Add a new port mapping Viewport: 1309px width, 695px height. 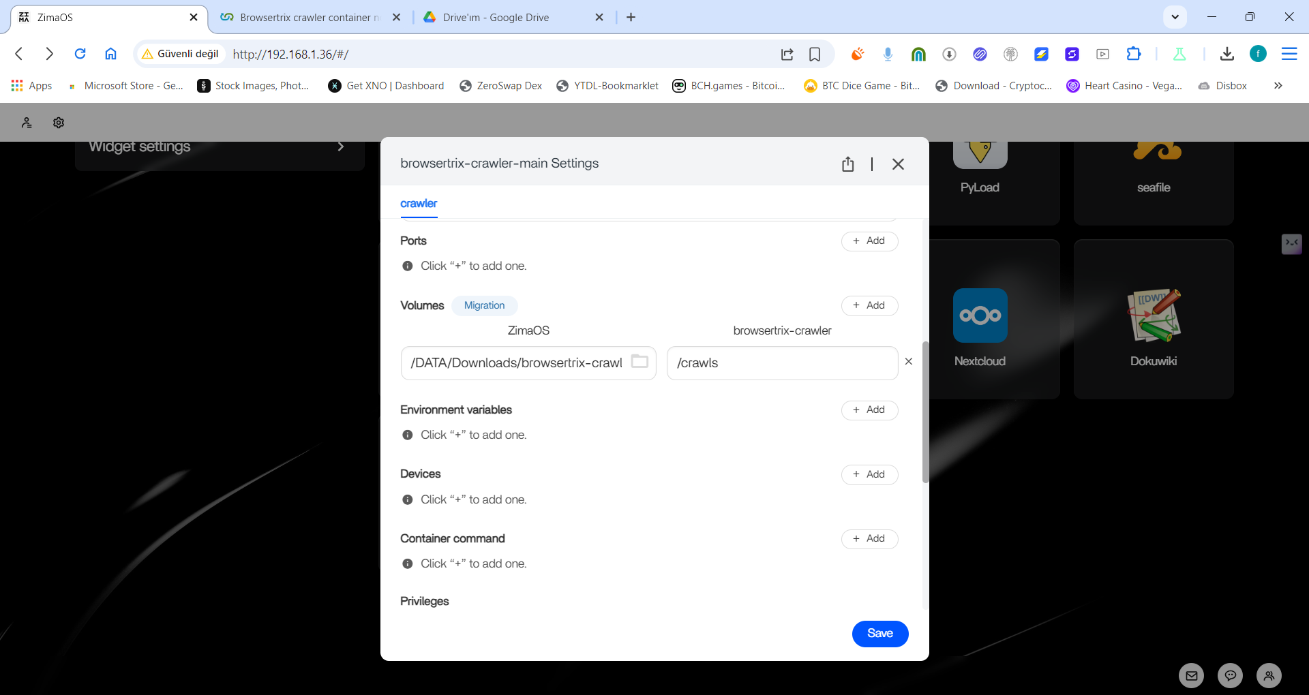click(x=869, y=241)
